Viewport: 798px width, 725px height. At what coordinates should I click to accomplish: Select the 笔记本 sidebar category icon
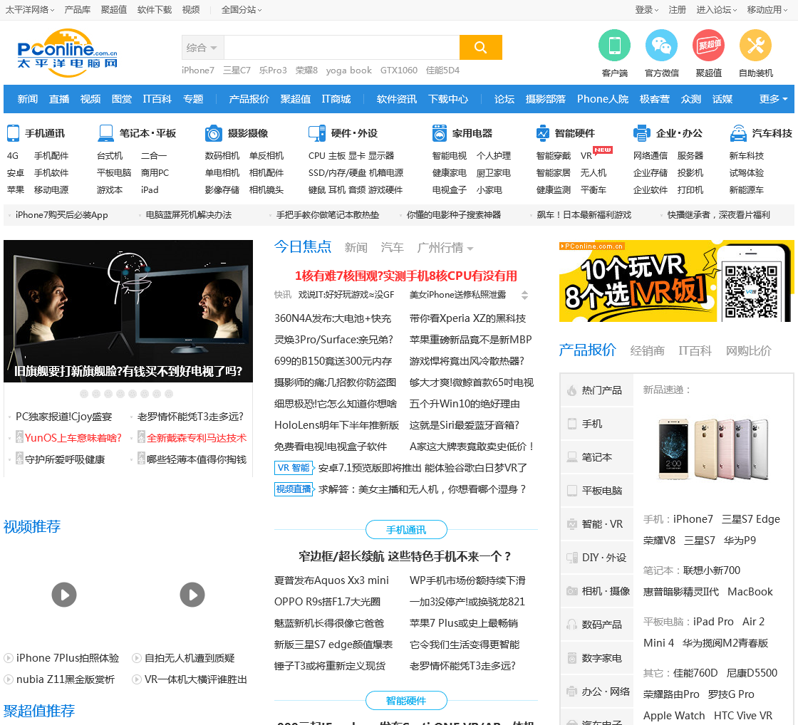pos(572,457)
